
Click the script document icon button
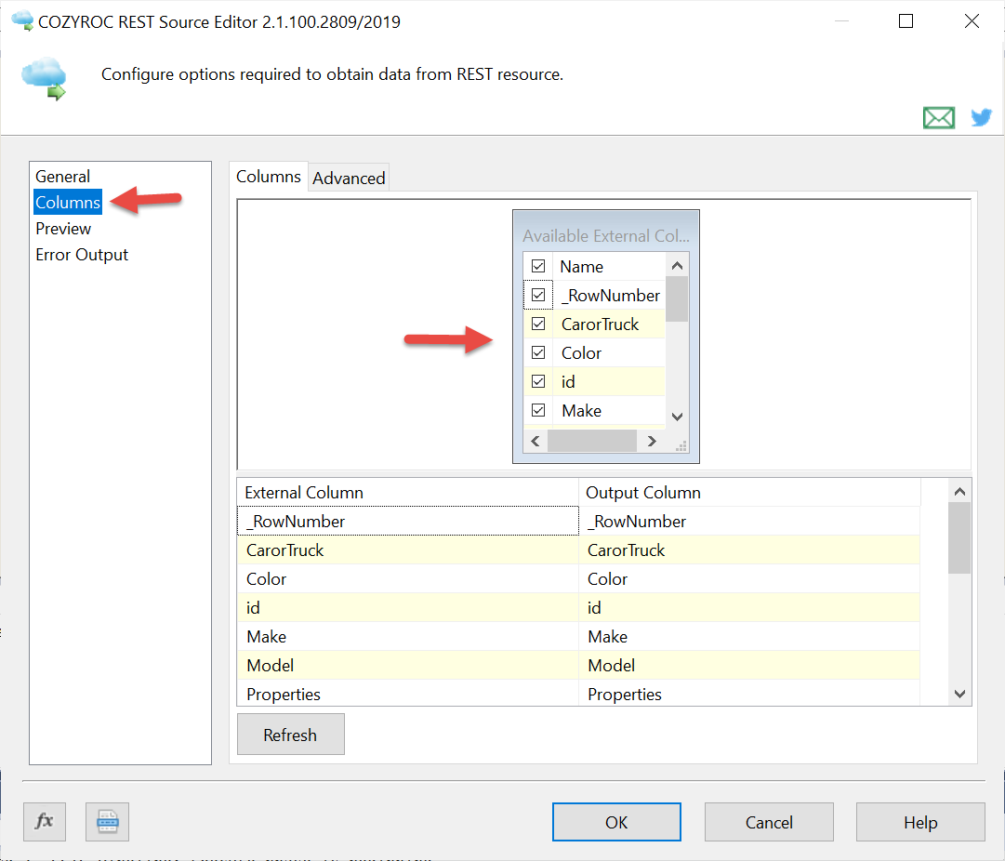[107, 821]
